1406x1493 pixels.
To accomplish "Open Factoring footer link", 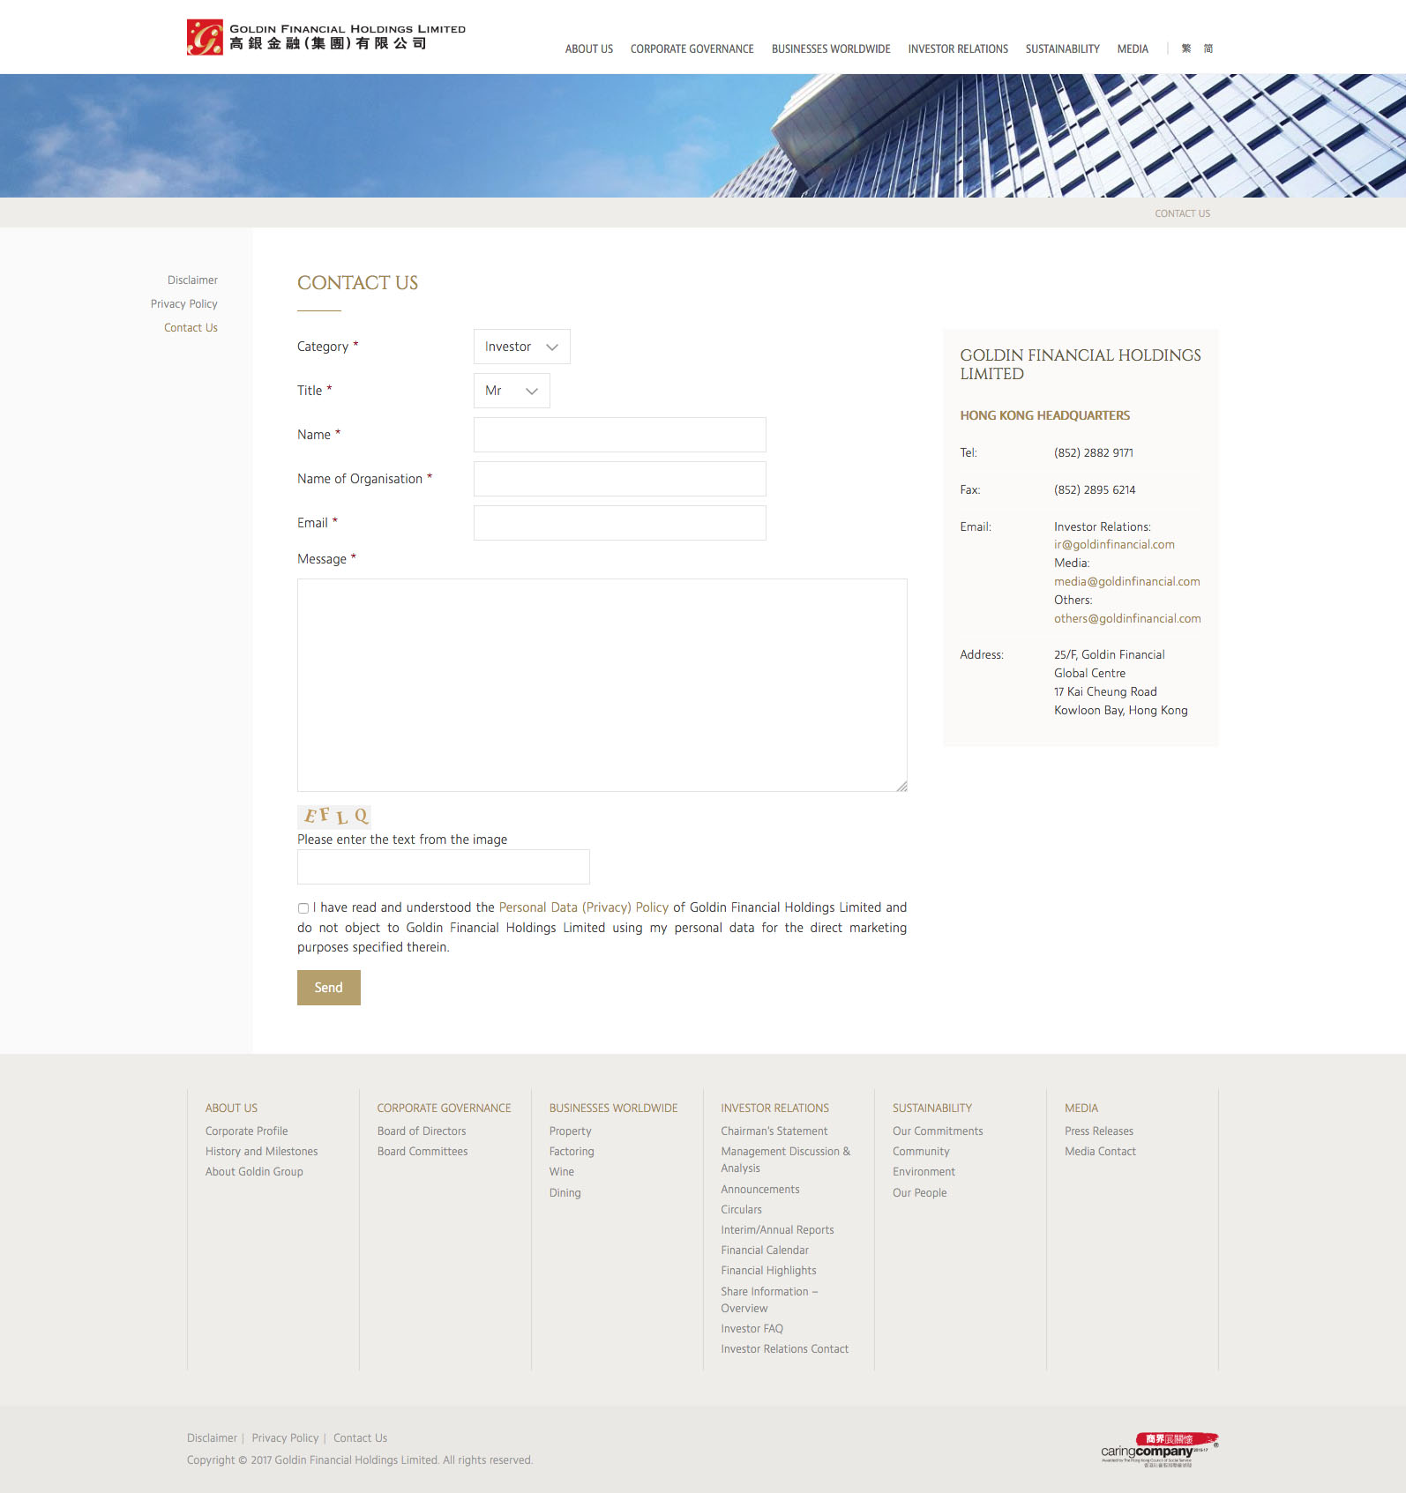I will point(572,1152).
